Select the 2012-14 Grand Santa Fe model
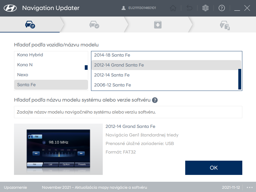The image size is (256, 192). click(x=166, y=65)
